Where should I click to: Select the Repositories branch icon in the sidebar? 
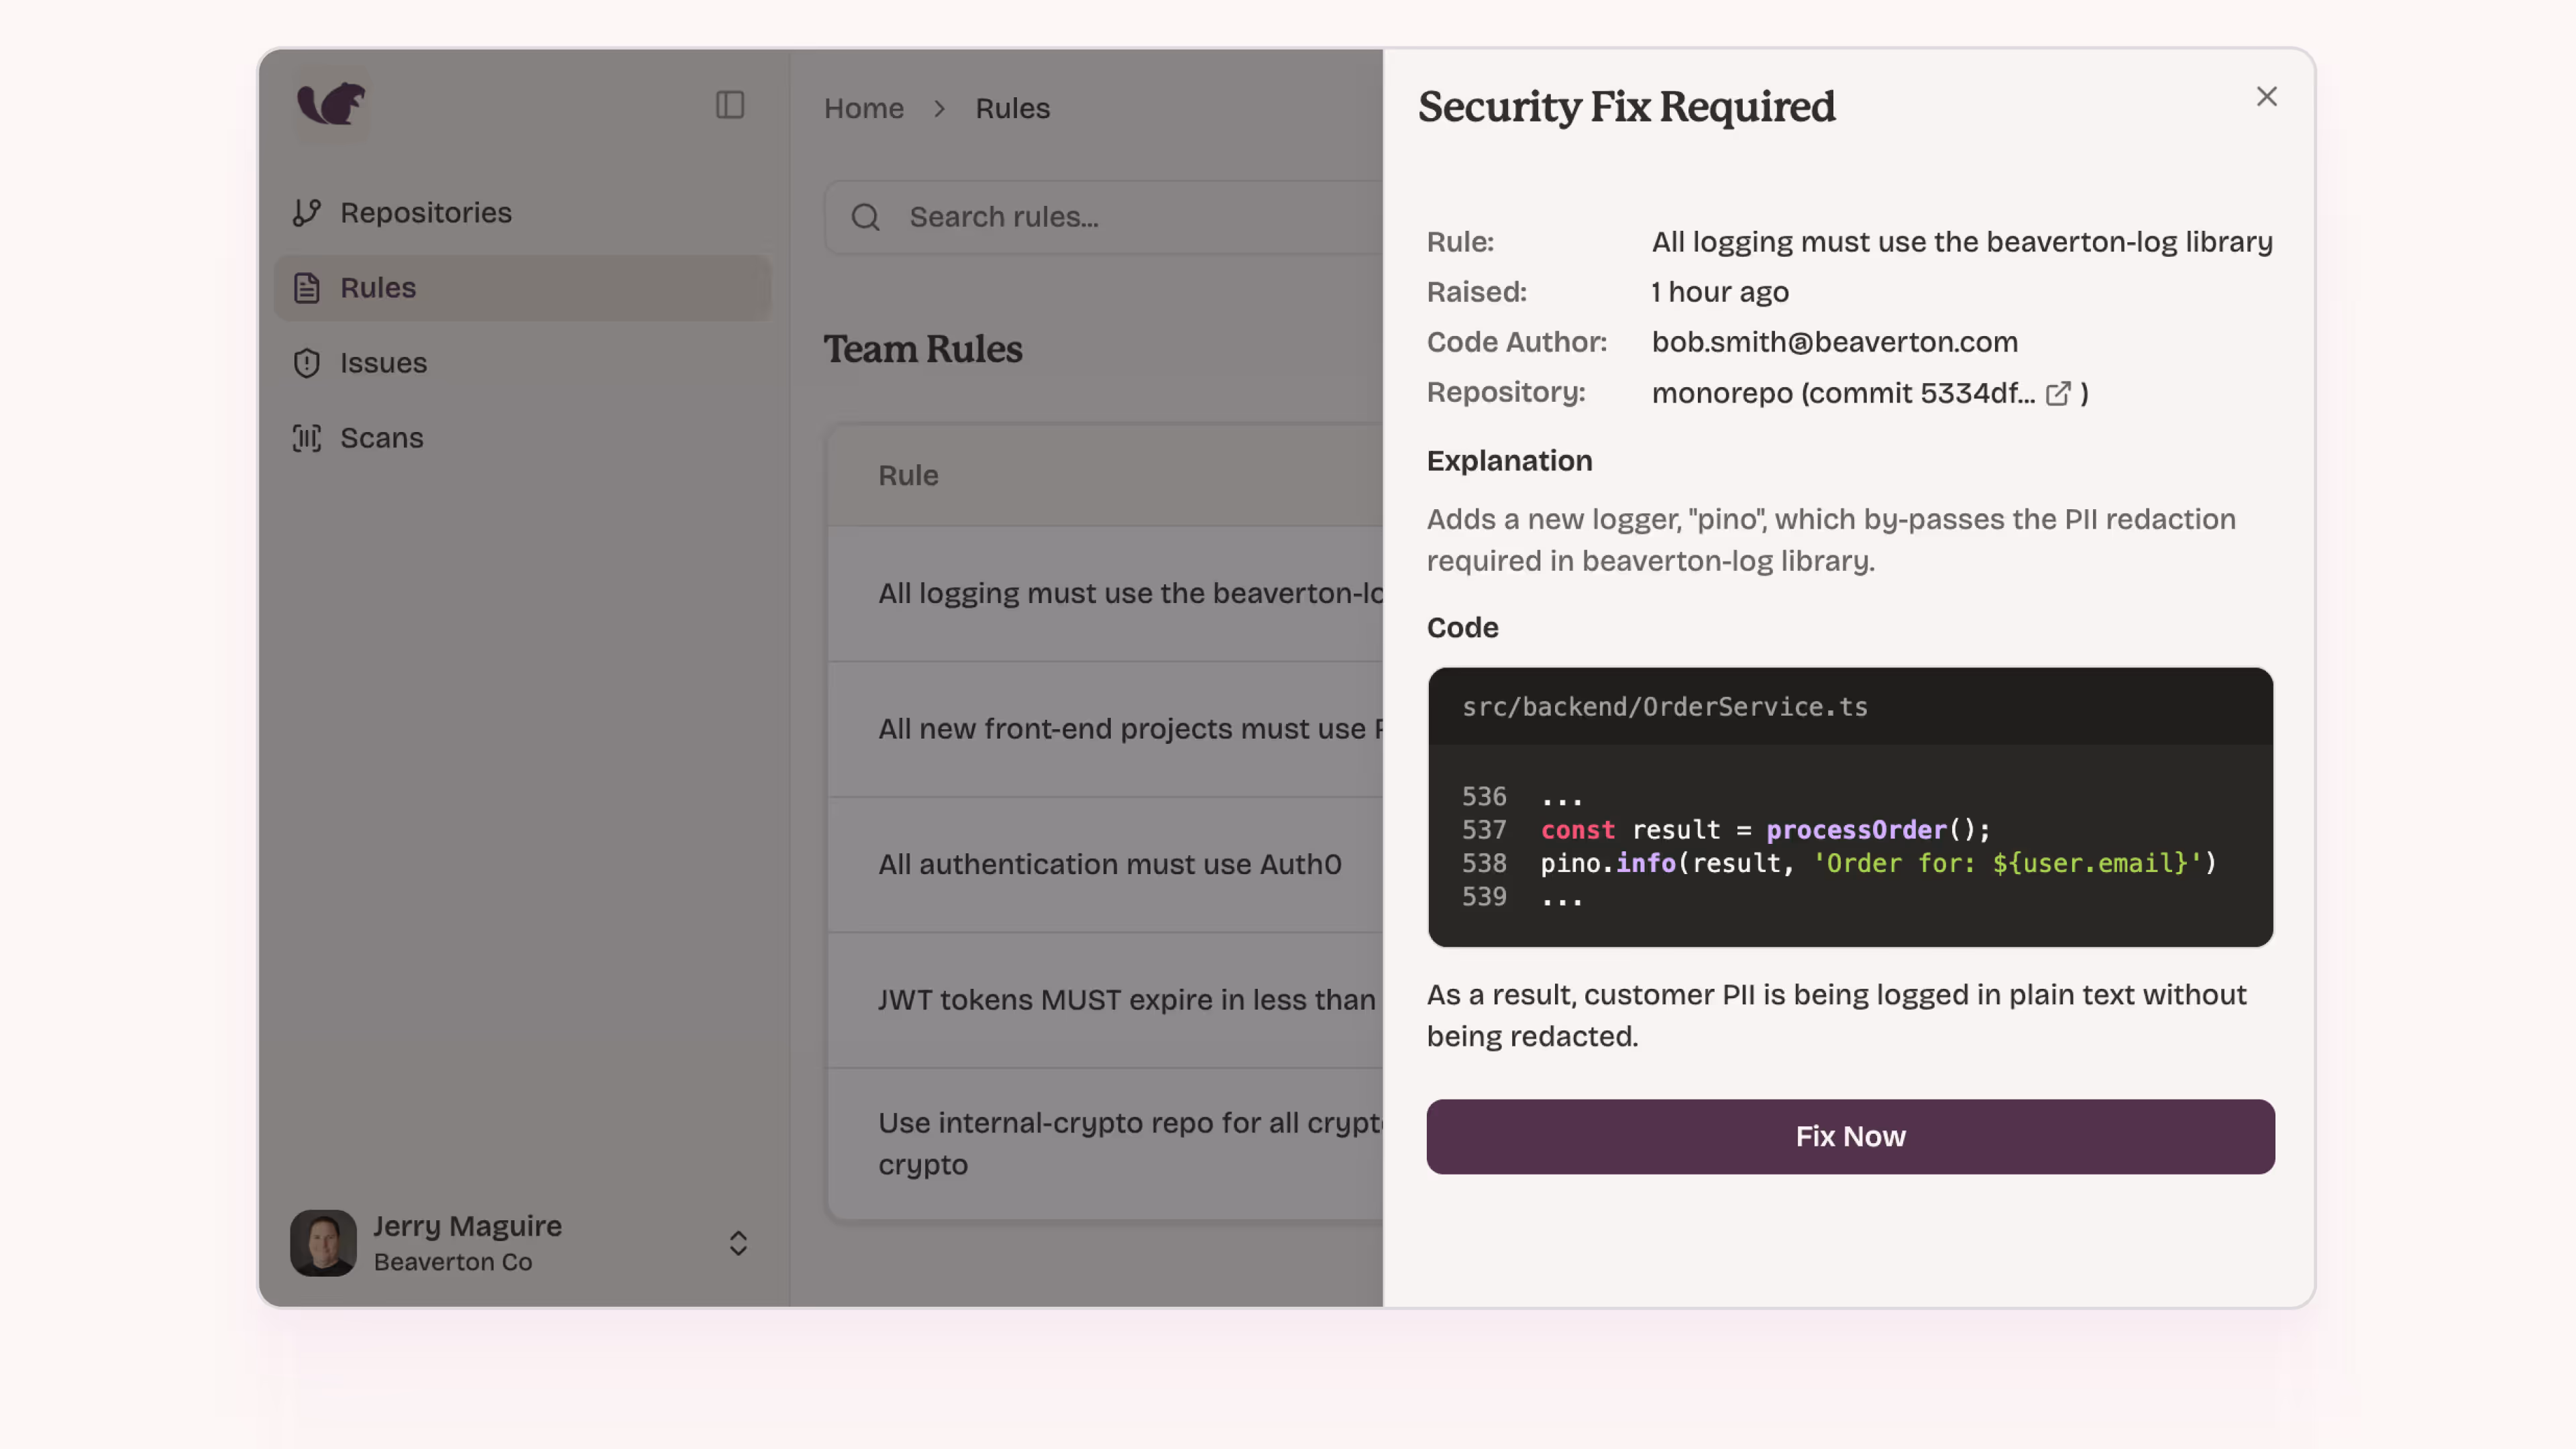307,212
